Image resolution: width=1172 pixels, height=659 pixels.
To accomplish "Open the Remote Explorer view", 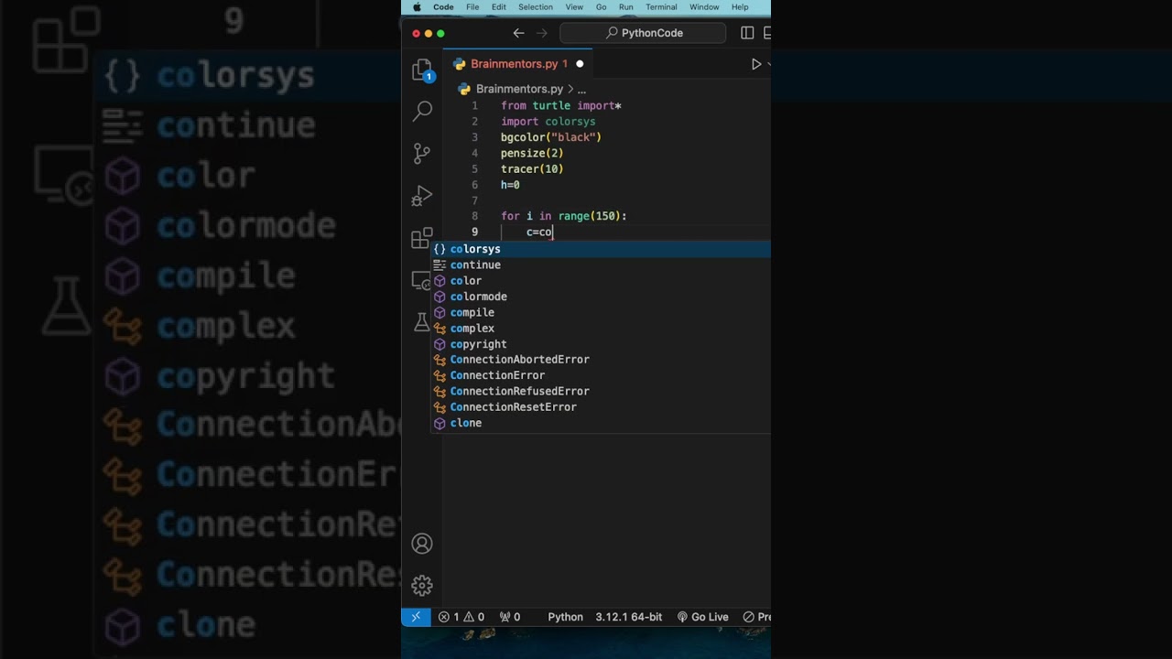I will tap(422, 280).
